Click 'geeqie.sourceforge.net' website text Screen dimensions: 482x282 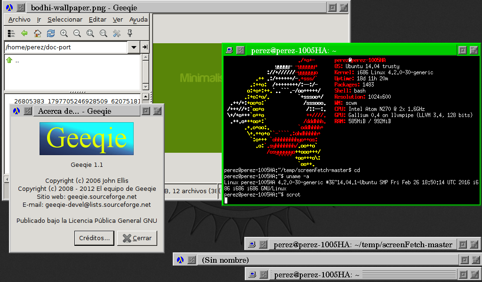coord(102,196)
